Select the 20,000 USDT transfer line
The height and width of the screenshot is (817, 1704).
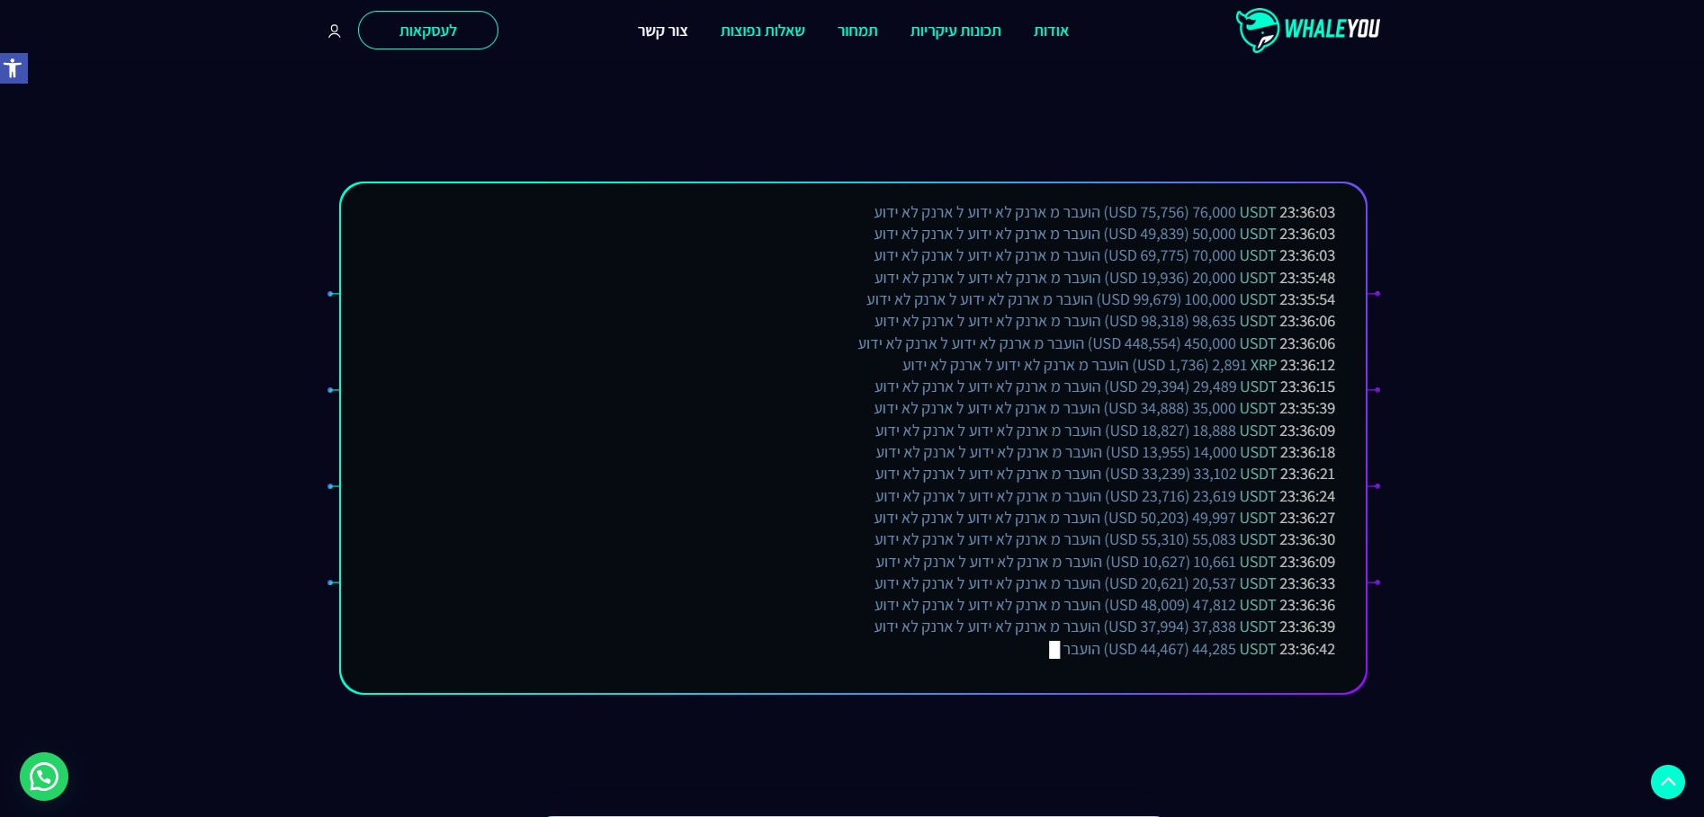1105,279
